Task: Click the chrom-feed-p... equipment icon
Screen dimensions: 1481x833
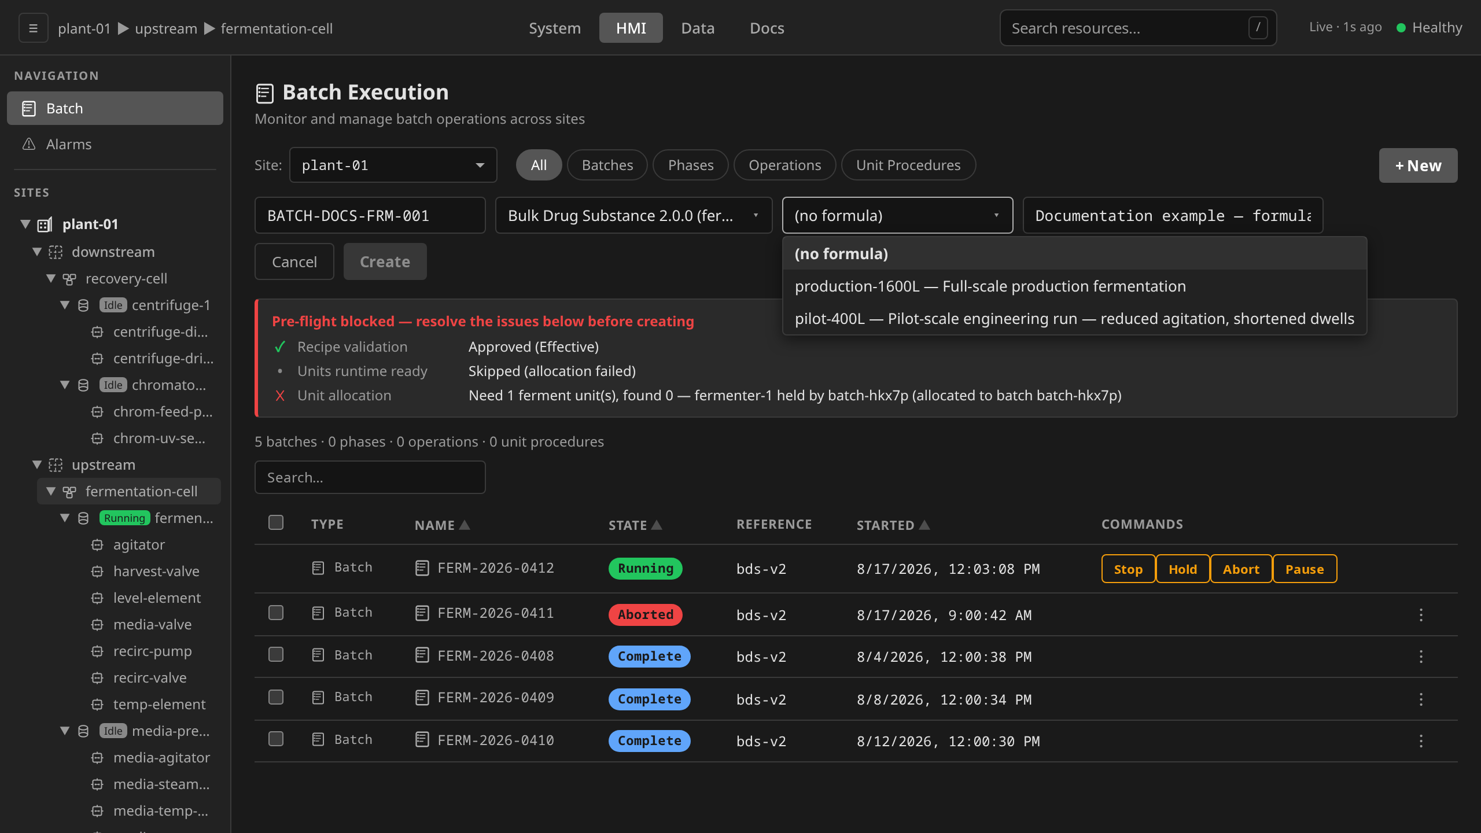Action: (97, 412)
